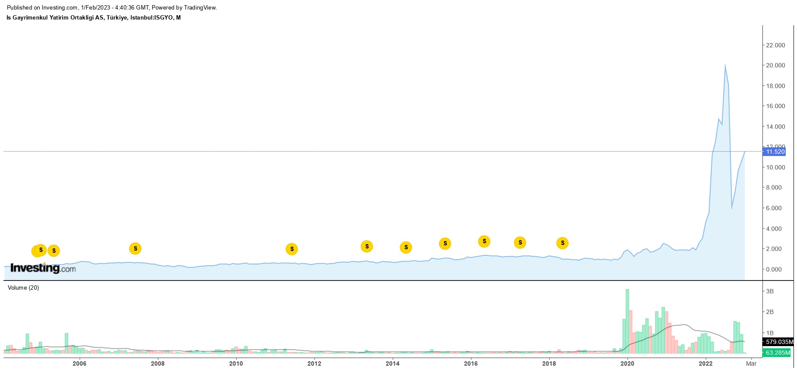Screen dimensions: 797x370
Task: Click the 2018 label on time axis
Action: 549,363
